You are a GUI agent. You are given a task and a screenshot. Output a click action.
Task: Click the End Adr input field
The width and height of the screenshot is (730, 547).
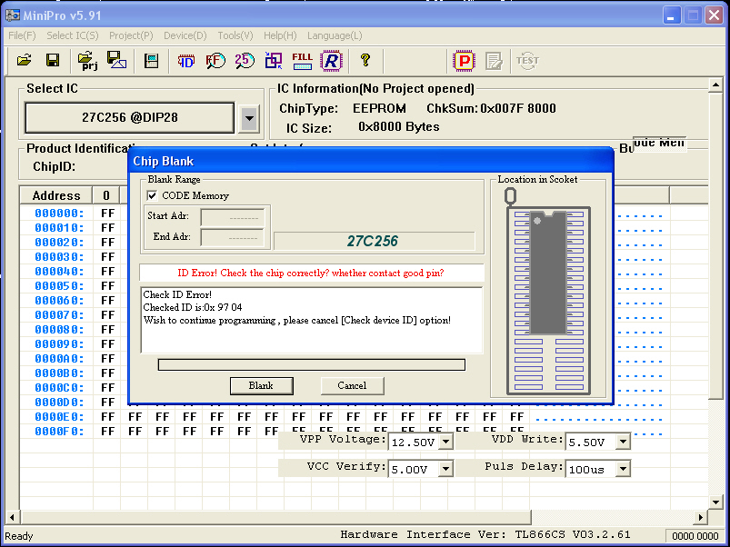[x=233, y=238]
